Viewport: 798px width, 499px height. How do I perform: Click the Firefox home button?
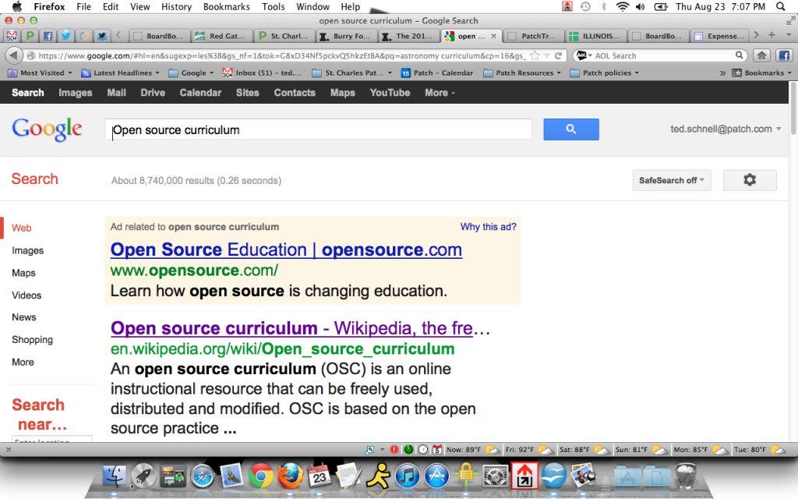coord(761,55)
